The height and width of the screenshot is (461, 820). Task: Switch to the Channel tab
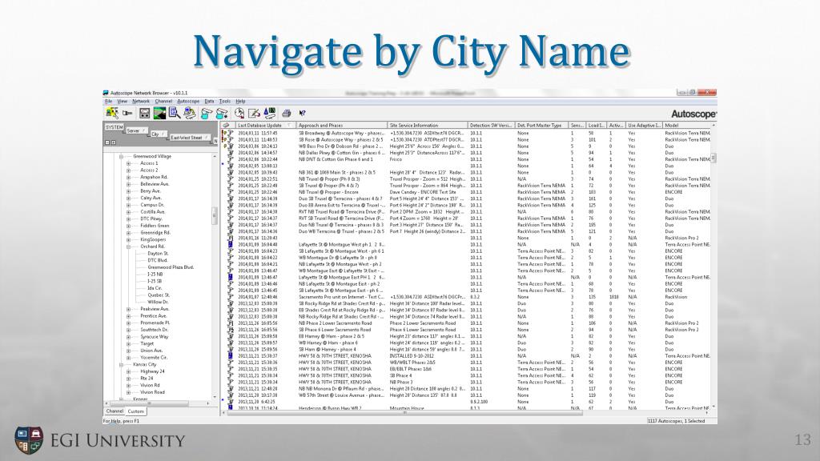pos(115,411)
